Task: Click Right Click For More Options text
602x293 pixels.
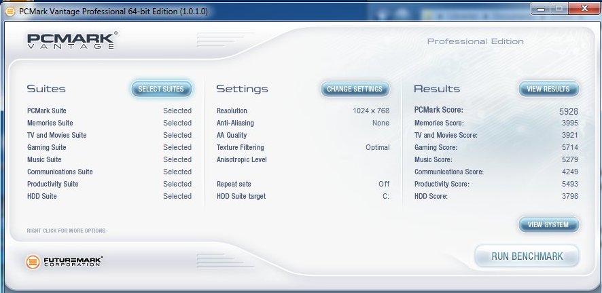Action: [66, 231]
